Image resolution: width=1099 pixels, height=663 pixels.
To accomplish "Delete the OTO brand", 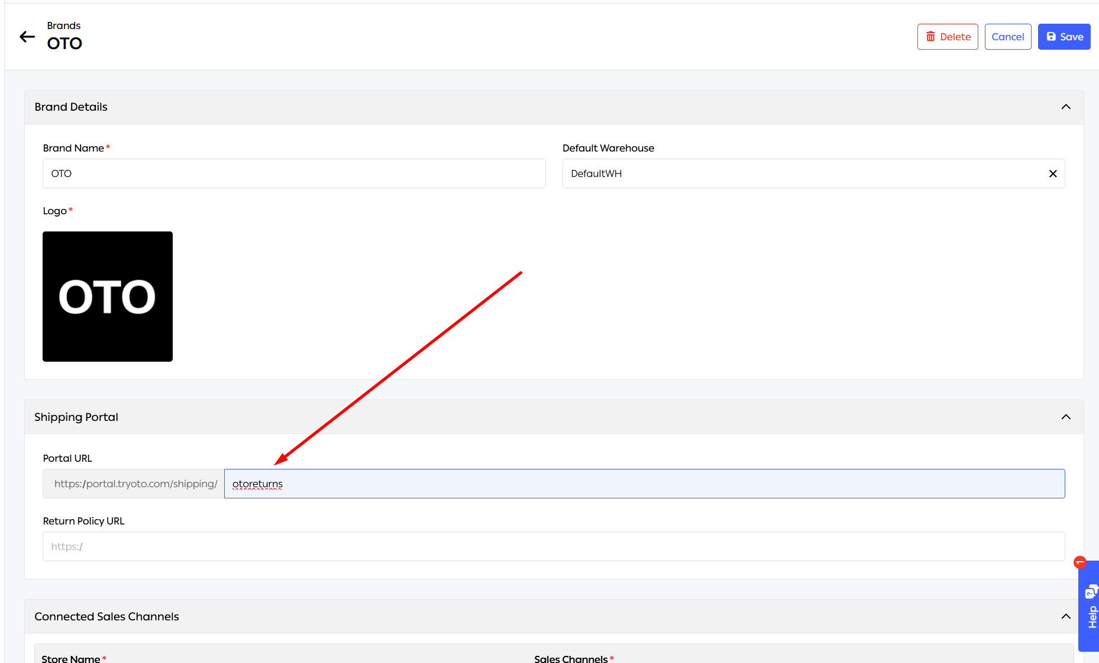I will click(948, 37).
